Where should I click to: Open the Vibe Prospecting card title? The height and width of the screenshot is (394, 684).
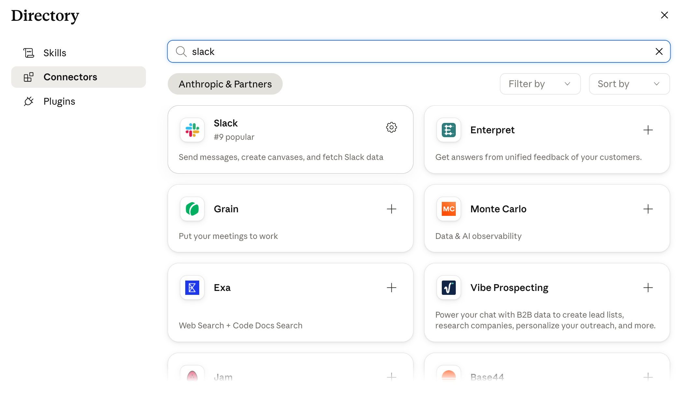pyautogui.click(x=509, y=287)
